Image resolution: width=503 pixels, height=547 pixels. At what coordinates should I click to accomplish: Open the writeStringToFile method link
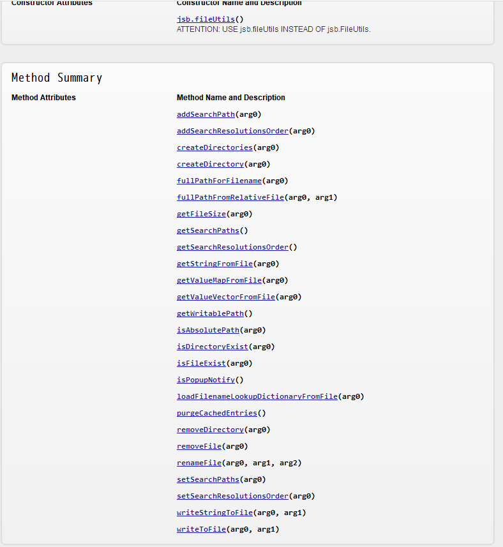point(214,513)
